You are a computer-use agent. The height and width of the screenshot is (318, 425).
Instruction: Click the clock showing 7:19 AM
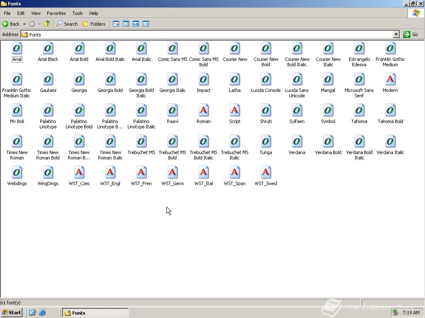tap(411, 313)
